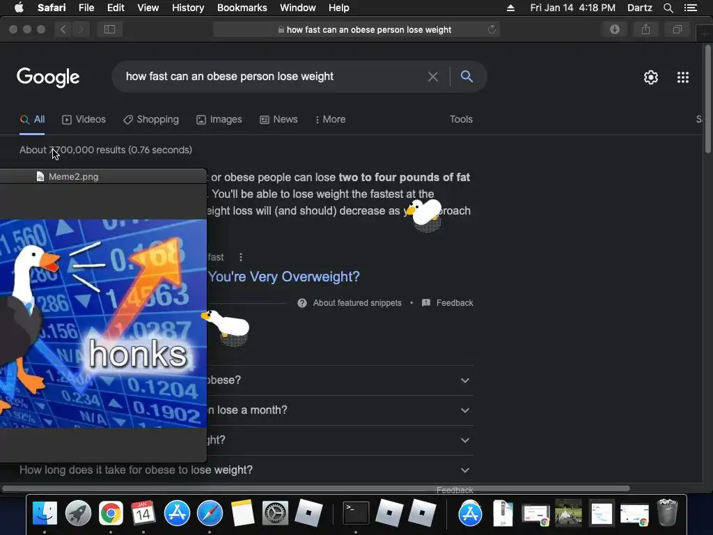Open the Edit menu
This screenshot has height=535, width=713.
point(116,8)
